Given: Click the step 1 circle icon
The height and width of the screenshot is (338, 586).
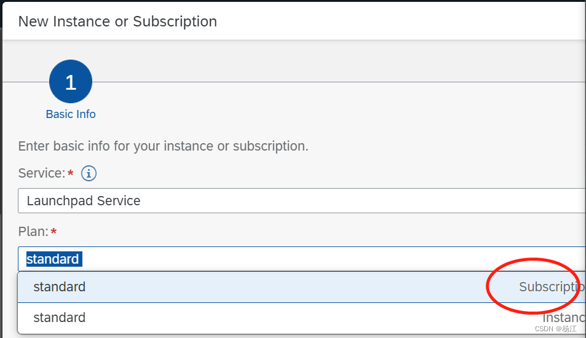Looking at the screenshot, I should point(71,82).
